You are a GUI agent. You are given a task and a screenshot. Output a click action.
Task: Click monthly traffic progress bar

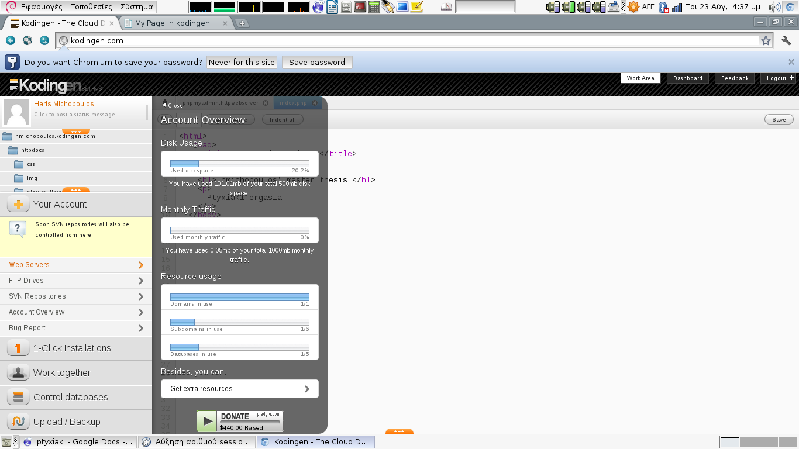pyautogui.click(x=240, y=230)
